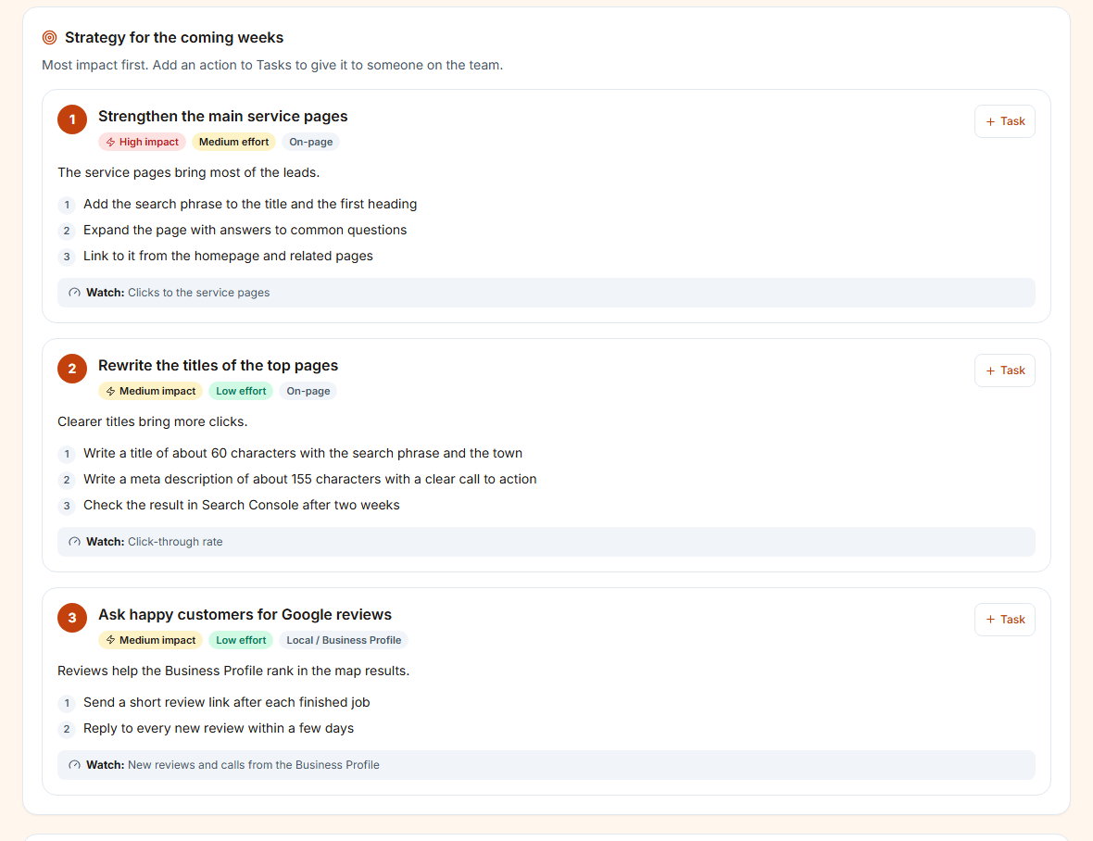Click the On-page tag on Strengthen the main service pages
1093x841 pixels.
[311, 142]
